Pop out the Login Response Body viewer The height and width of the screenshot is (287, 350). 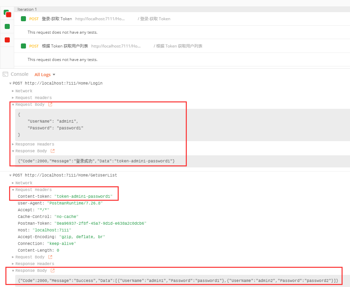(52, 151)
